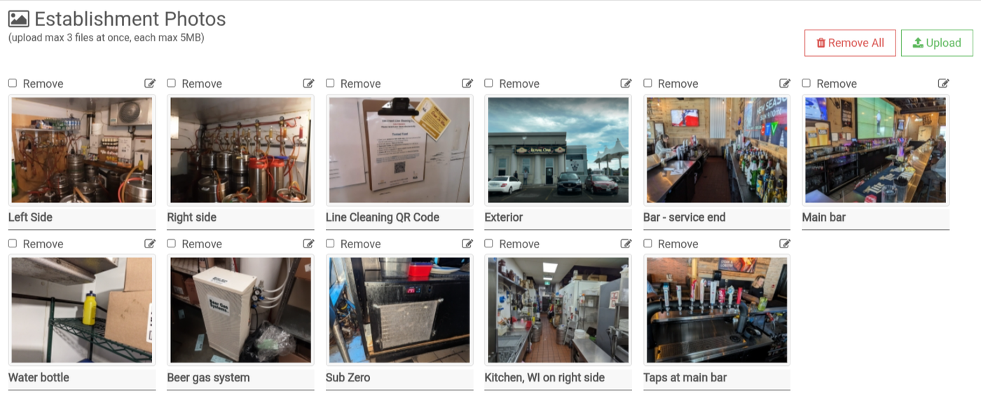Mark Beer gas system photo for removal
The image size is (981, 401).
point(172,244)
